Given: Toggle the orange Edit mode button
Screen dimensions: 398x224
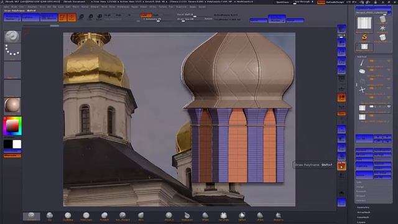Looking at the screenshot, I should pos(62,17).
